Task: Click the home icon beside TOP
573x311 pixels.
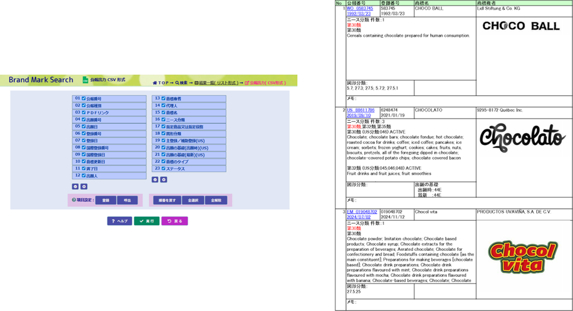Action: (x=155, y=83)
